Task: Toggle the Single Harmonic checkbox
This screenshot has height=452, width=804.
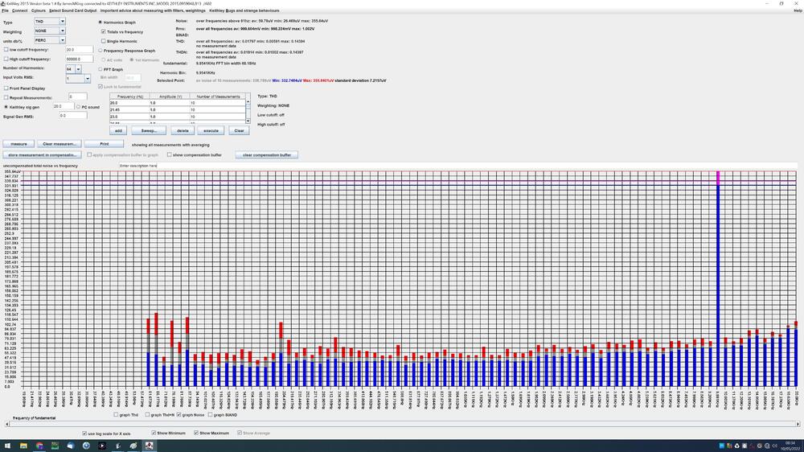Action: [x=104, y=41]
